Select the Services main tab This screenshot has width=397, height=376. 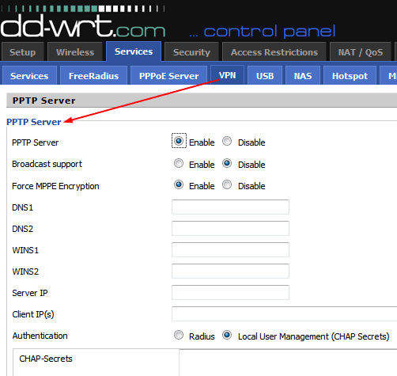coord(134,51)
